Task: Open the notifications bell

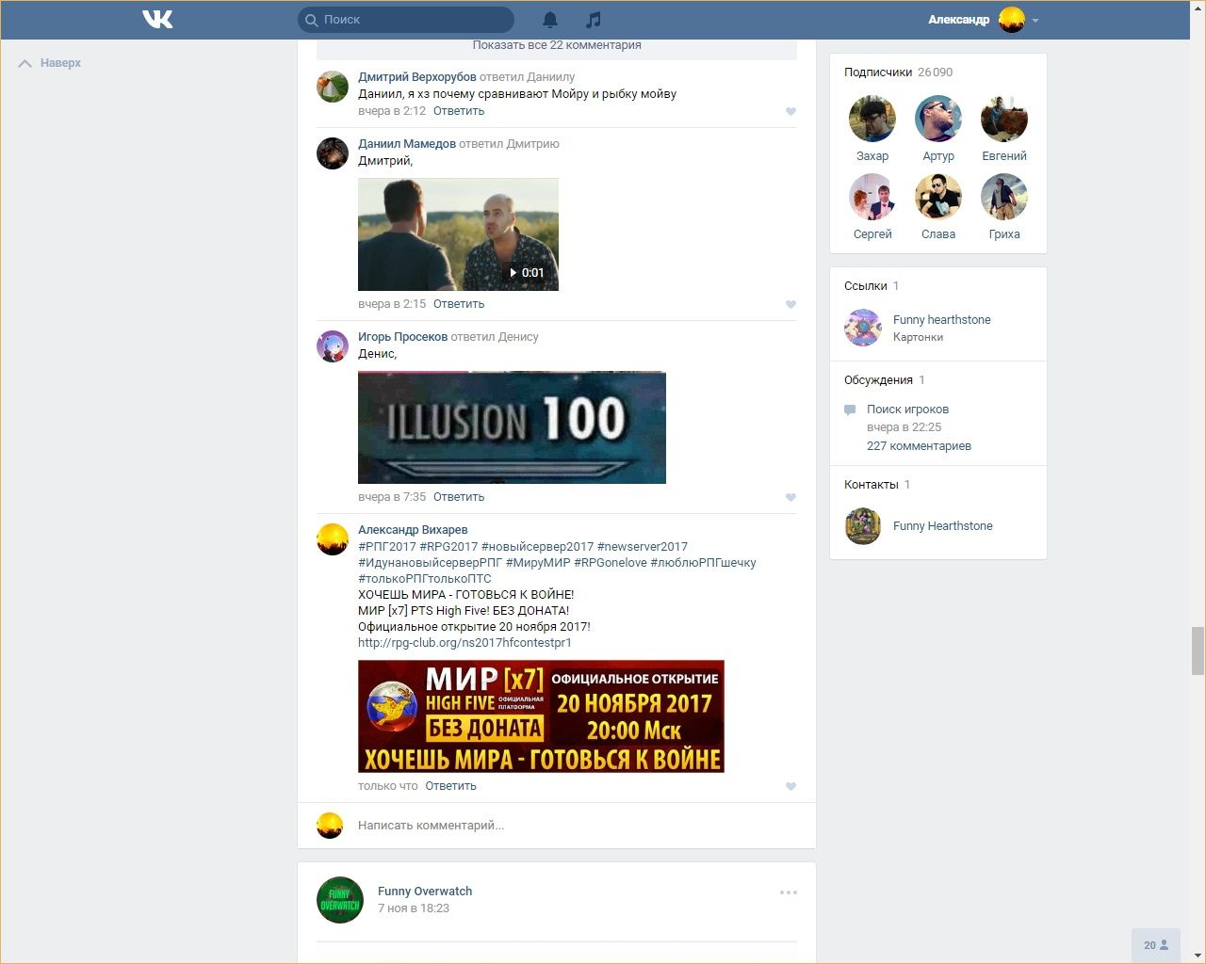Action: click(x=550, y=20)
